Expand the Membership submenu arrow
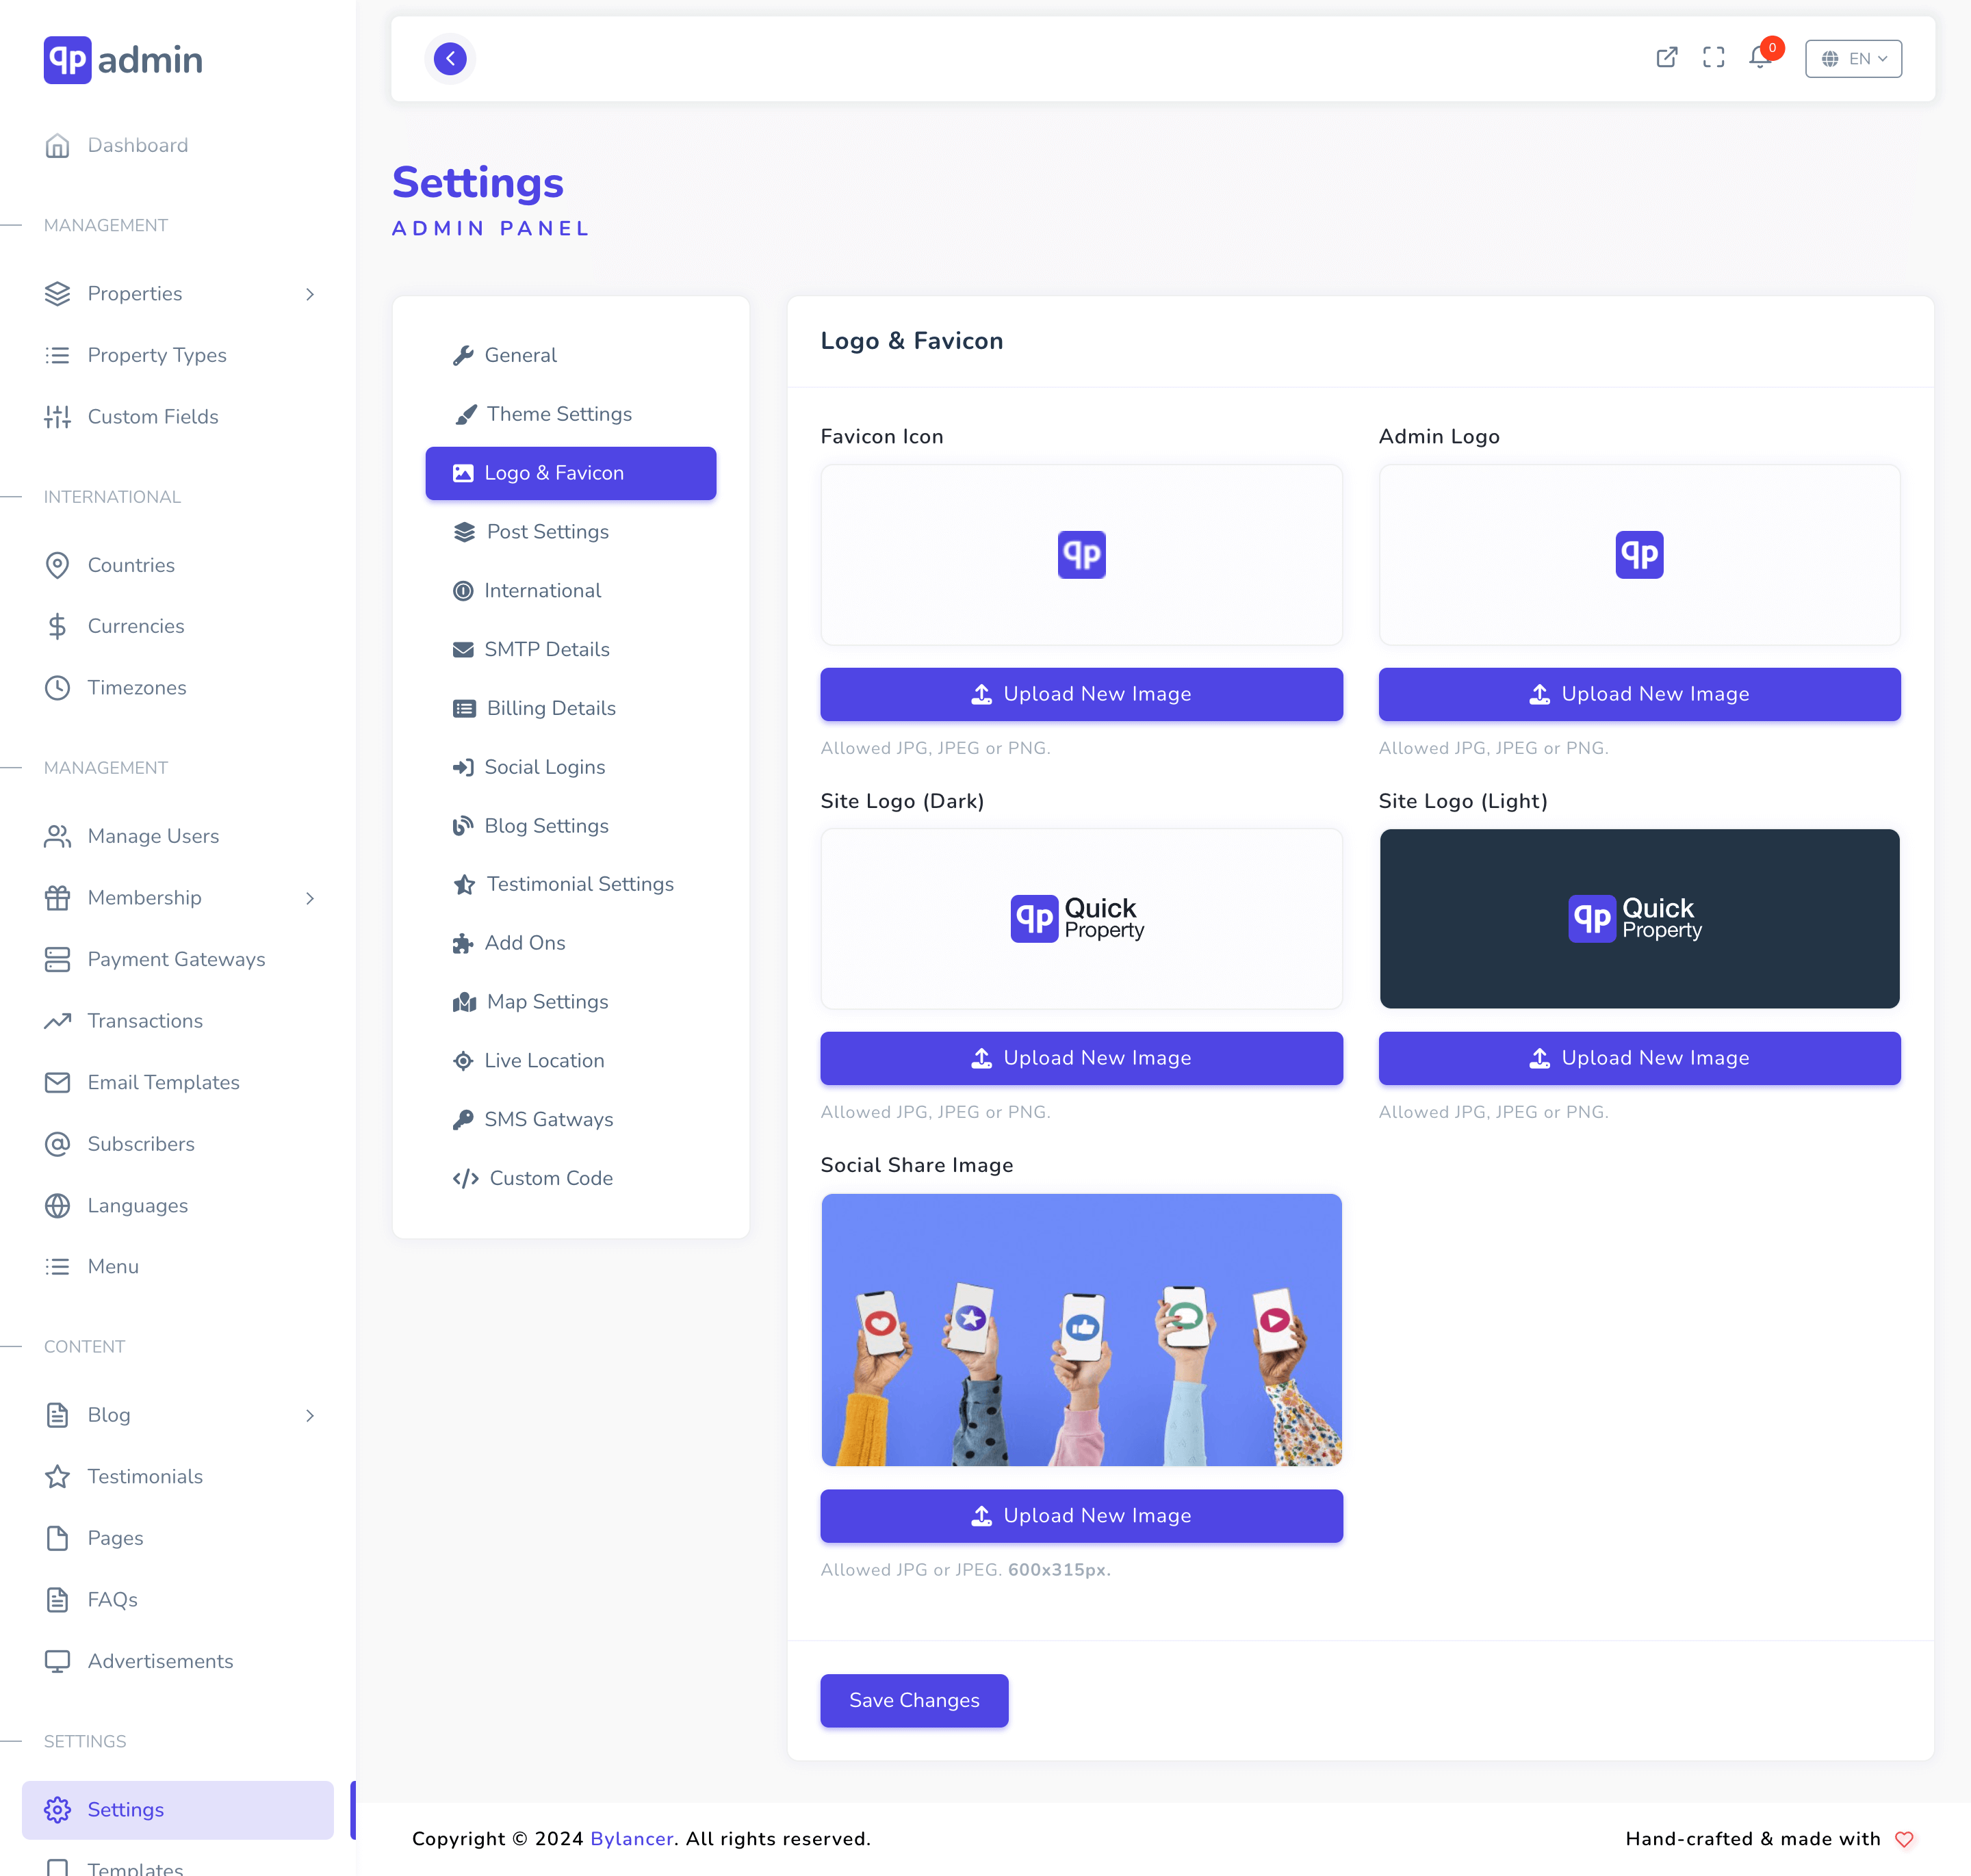The height and width of the screenshot is (1876, 1971). pyautogui.click(x=310, y=898)
